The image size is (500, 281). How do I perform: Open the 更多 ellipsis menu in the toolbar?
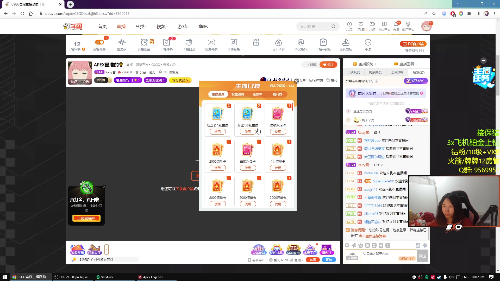tap(368, 44)
